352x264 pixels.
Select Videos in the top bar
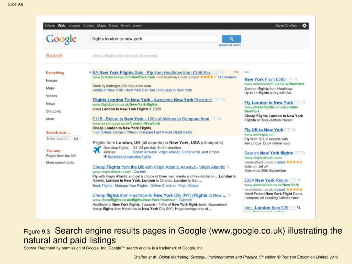pyautogui.click(x=88, y=25)
